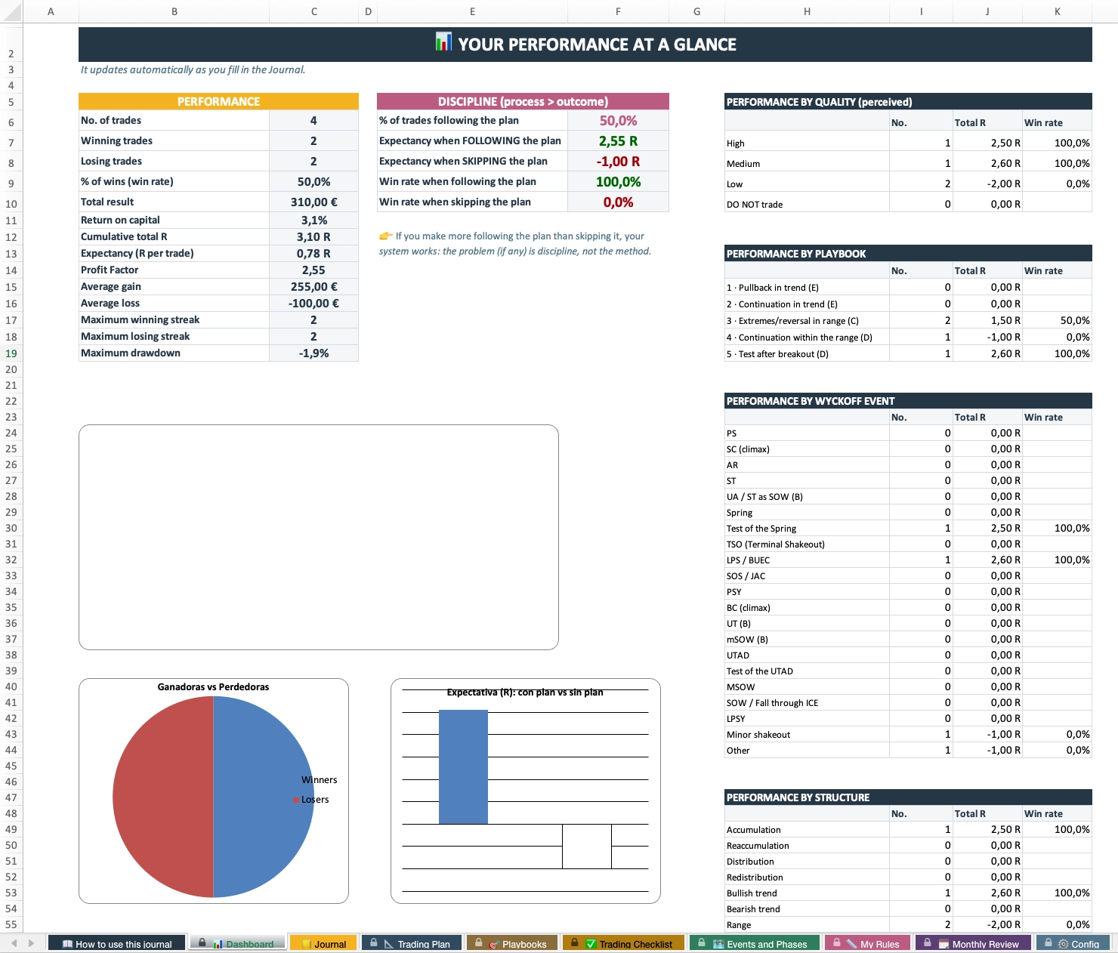The width and height of the screenshot is (1118, 953).
Task: Click the '2,55 R' expectancy following plan cell
Action: 618,140
